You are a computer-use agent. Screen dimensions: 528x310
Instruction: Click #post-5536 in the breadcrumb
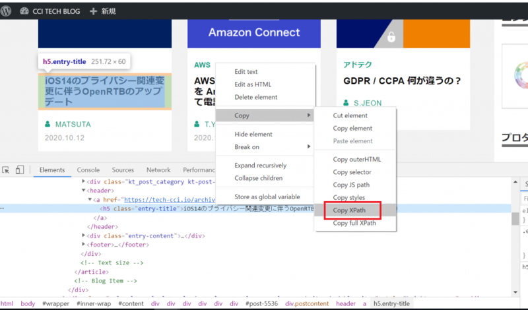pyautogui.click(x=261, y=303)
